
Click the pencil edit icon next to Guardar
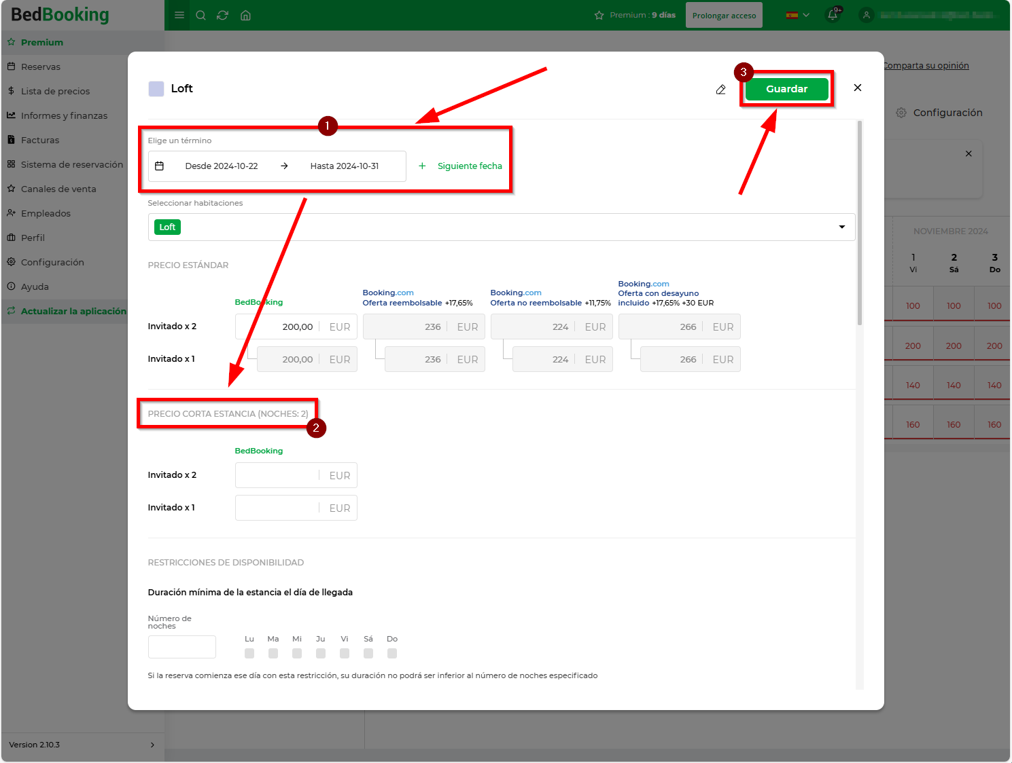click(x=720, y=89)
